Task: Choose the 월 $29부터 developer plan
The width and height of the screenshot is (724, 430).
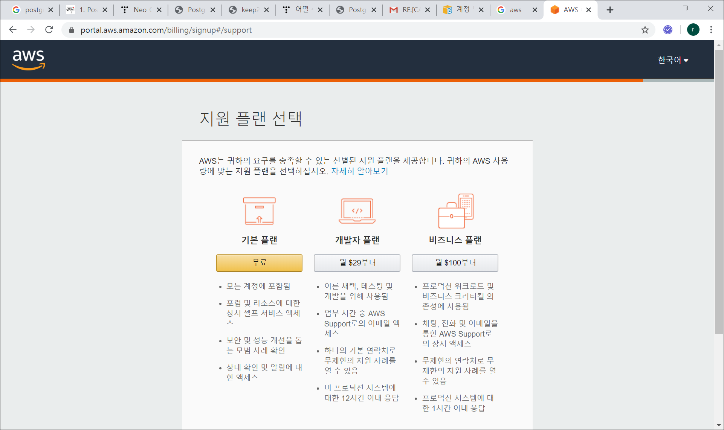Action: (357, 263)
